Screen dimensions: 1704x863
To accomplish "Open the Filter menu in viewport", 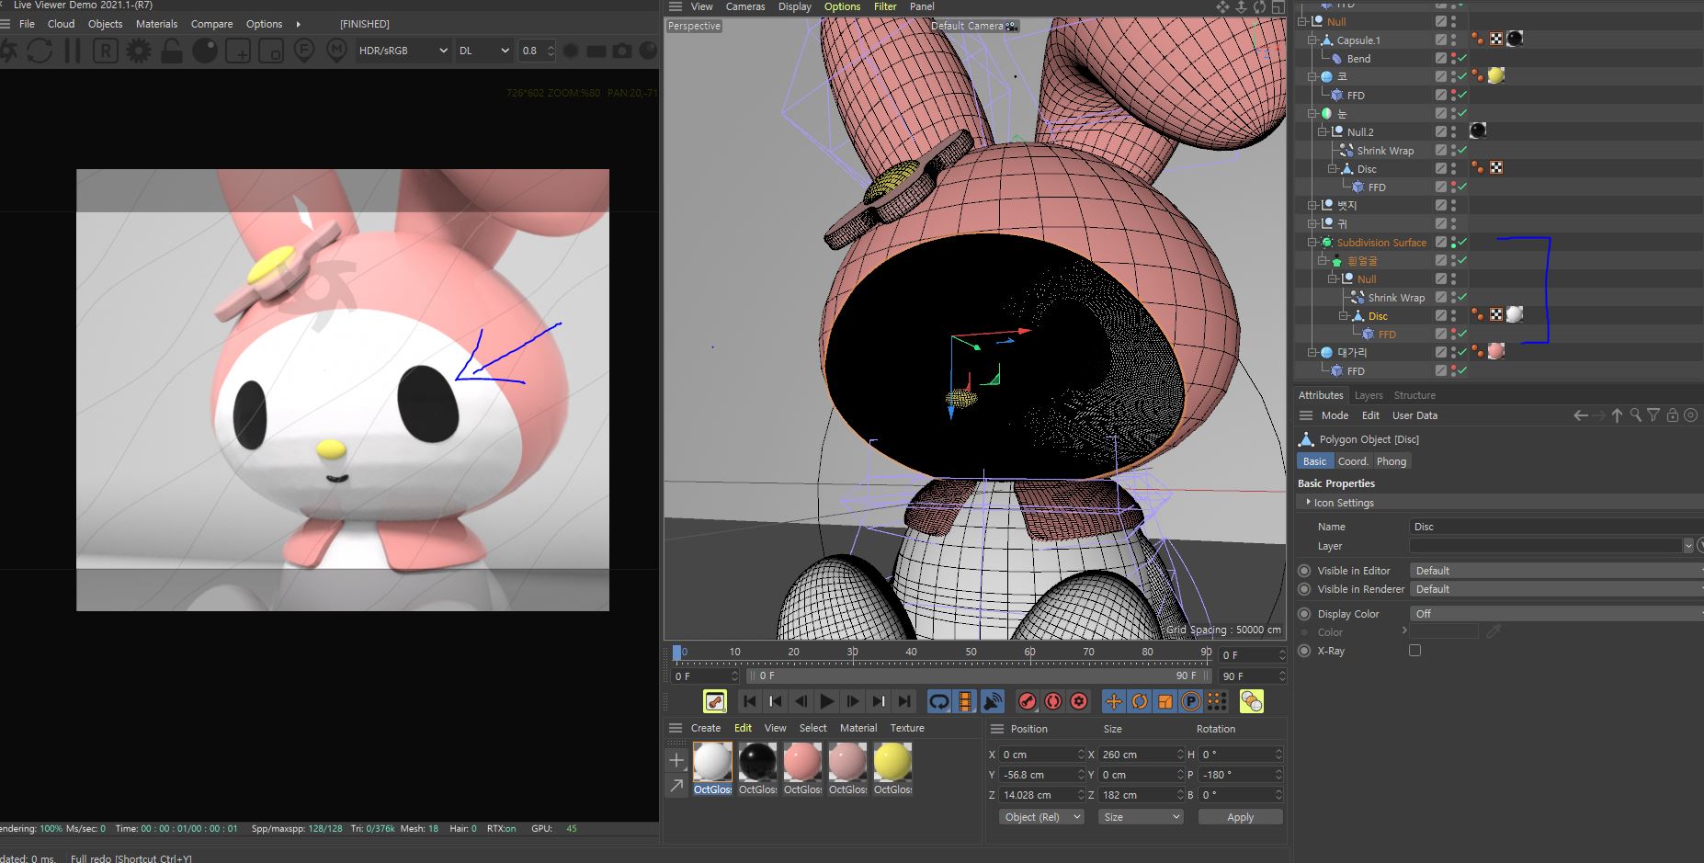I will [885, 6].
